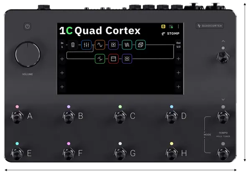251x177 pixels.
Task: Select the orange sine wave block
Action: [100, 45]
